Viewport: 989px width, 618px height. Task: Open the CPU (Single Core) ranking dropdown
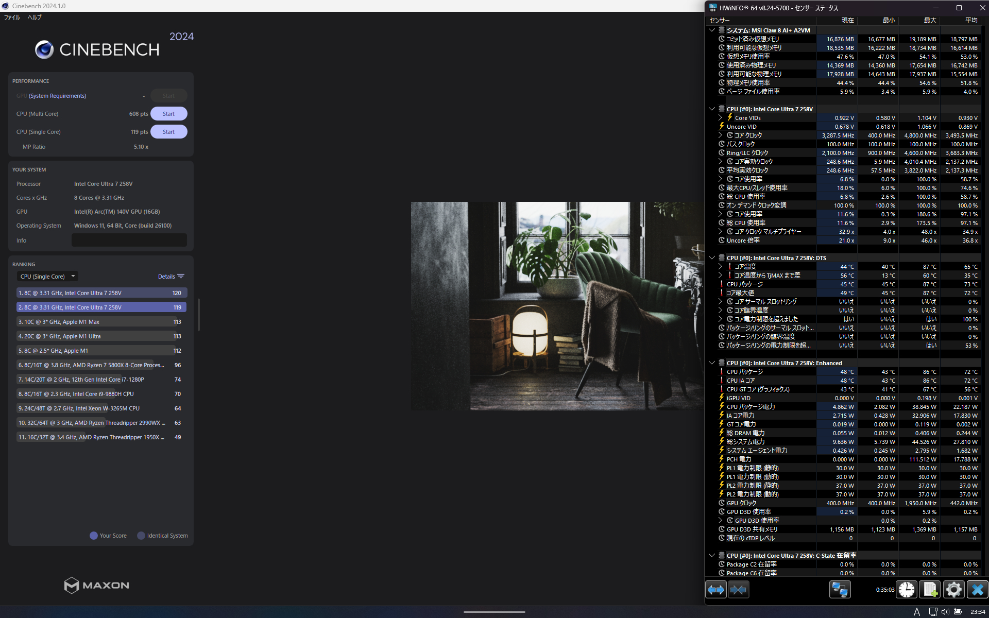pyautogui.click(x=47, y=277)
